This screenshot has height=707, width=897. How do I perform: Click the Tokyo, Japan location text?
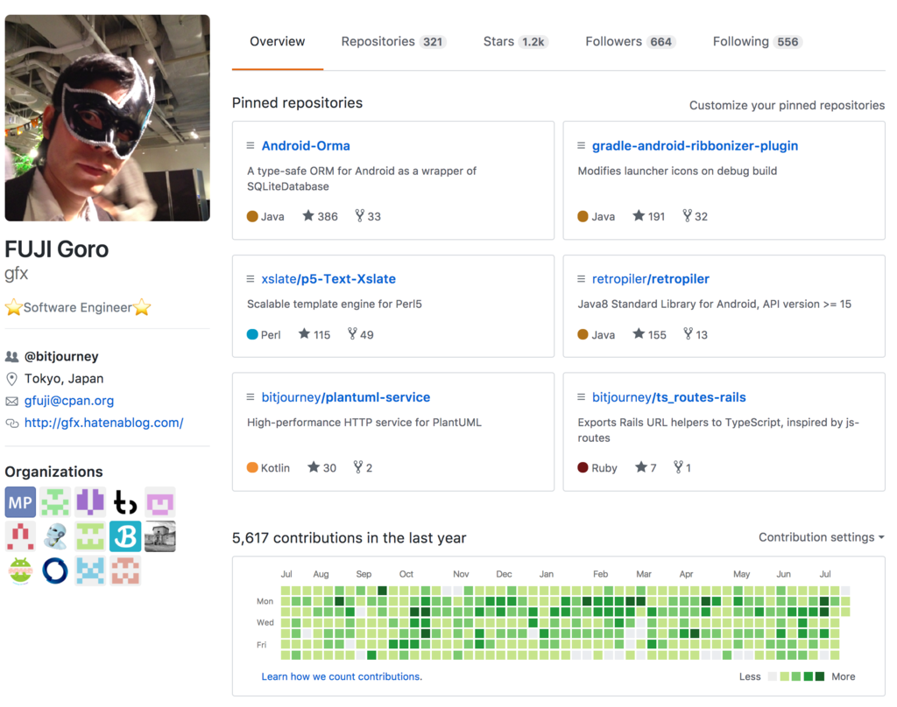[64, 378]
